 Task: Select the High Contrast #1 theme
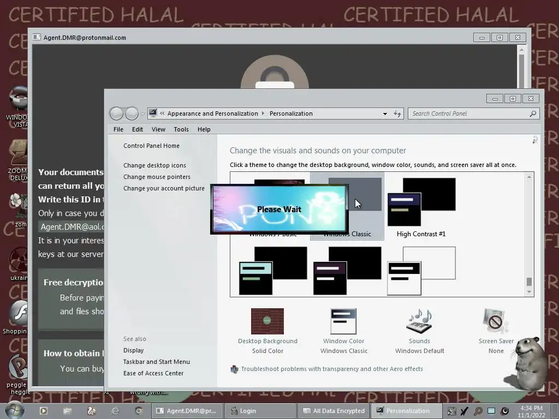[x=421, y=207]
